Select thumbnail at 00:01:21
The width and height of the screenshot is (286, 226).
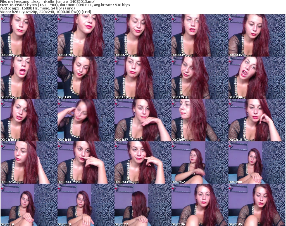coord(200,78)
